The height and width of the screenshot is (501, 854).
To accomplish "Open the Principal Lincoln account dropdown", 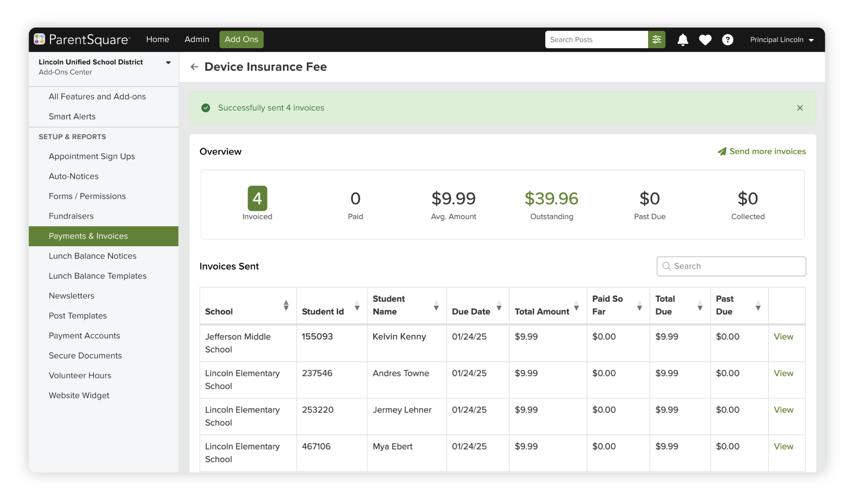I will tap(782, 39).
